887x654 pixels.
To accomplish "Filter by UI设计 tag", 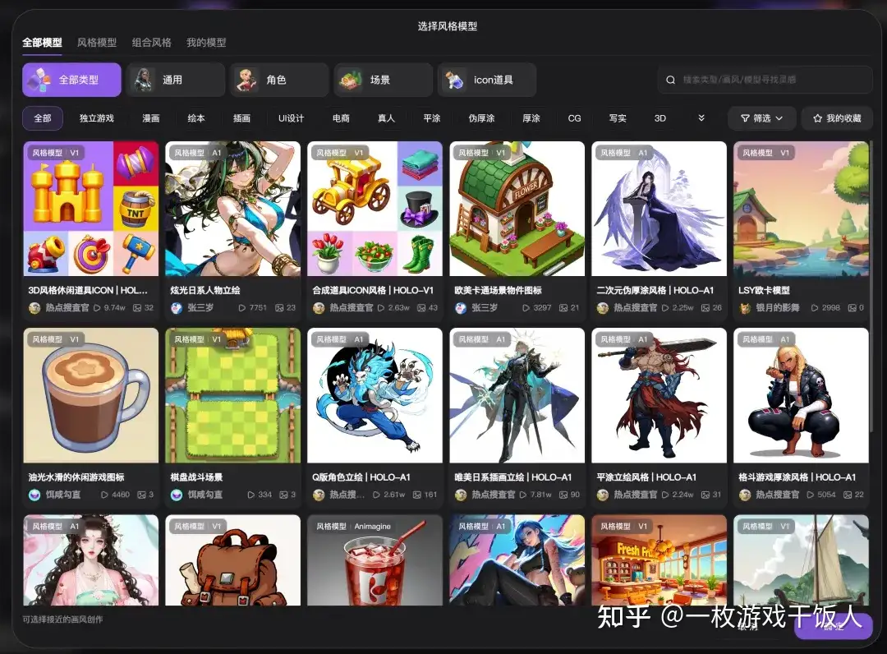I will tap(292, 118).
